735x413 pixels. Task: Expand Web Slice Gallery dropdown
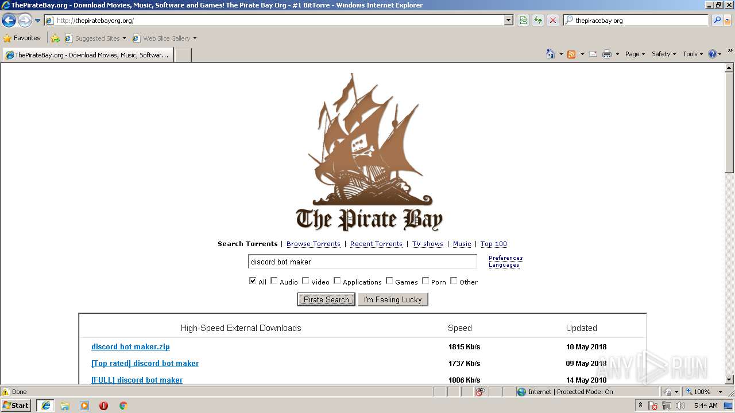[195, 38]
